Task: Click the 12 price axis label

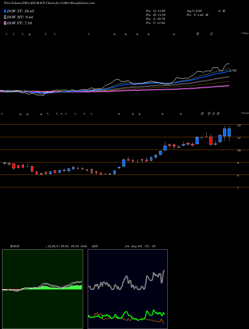Action: tap(239, 126)
